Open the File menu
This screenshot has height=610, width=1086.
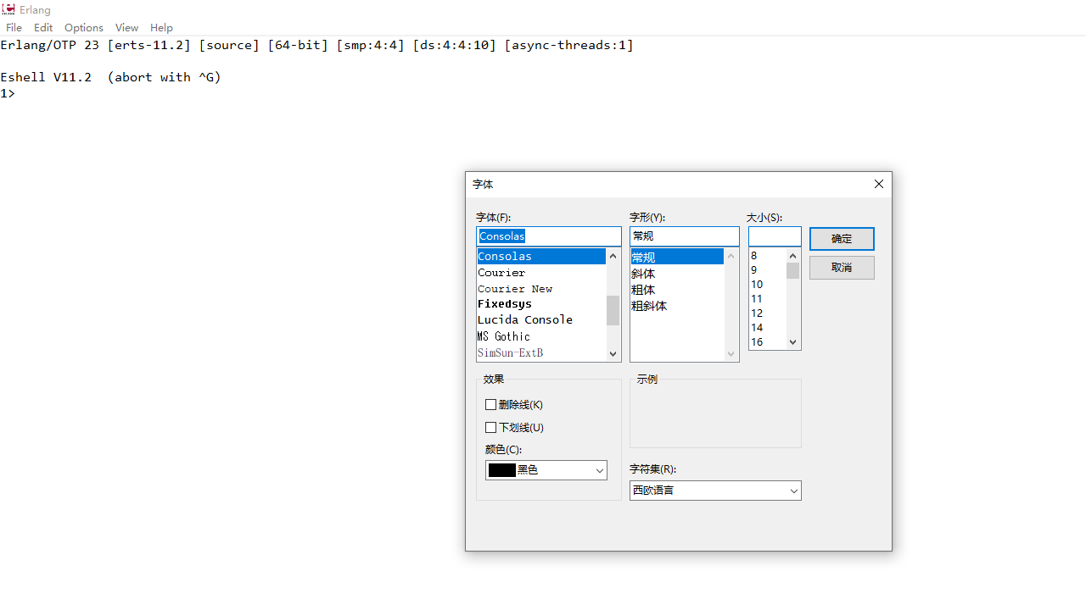[x=14, y=28]
